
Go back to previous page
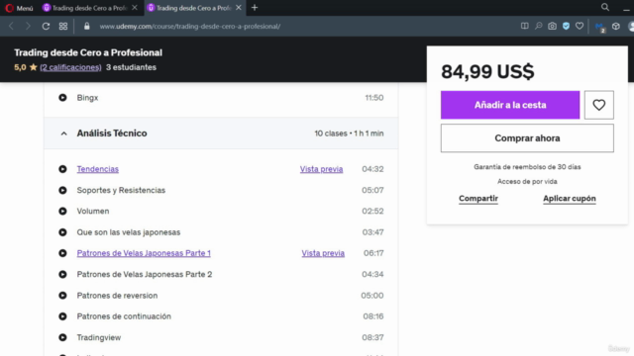point(11,27)
